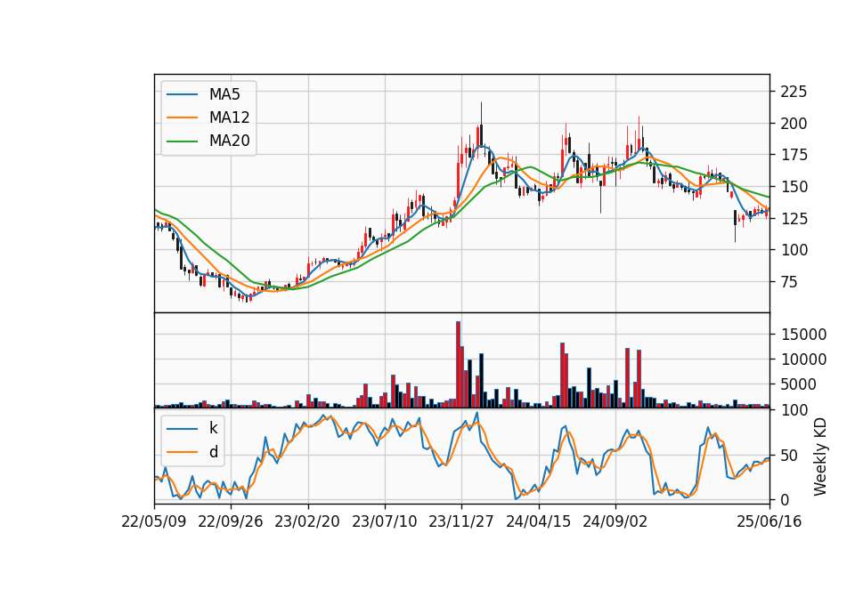The width and height of the screenshot is (855, 614).
Task: Click the 75 price axis label
Action: point(790,282)
